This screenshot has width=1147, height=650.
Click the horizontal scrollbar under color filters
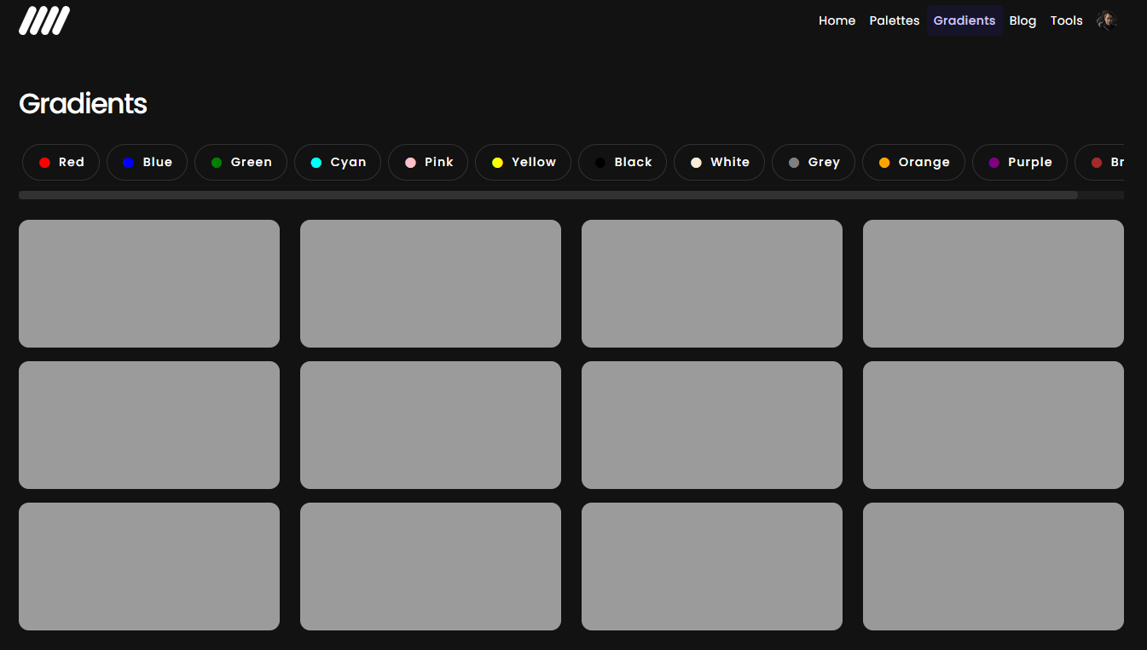point(548,195)
